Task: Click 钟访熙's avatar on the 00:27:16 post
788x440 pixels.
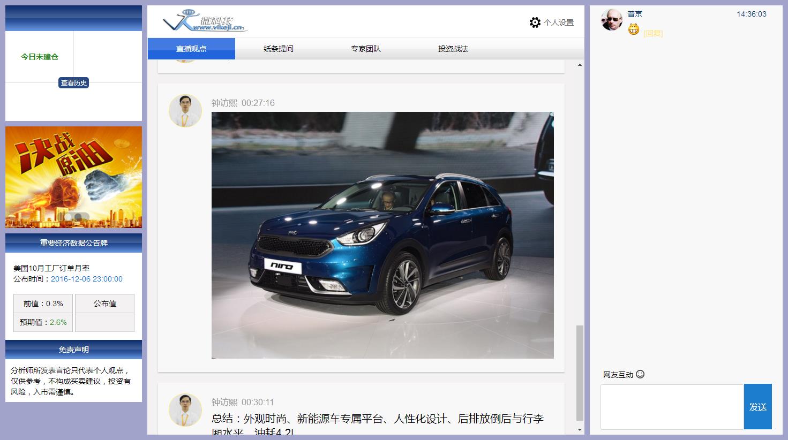Action: [x=185, y=111]
